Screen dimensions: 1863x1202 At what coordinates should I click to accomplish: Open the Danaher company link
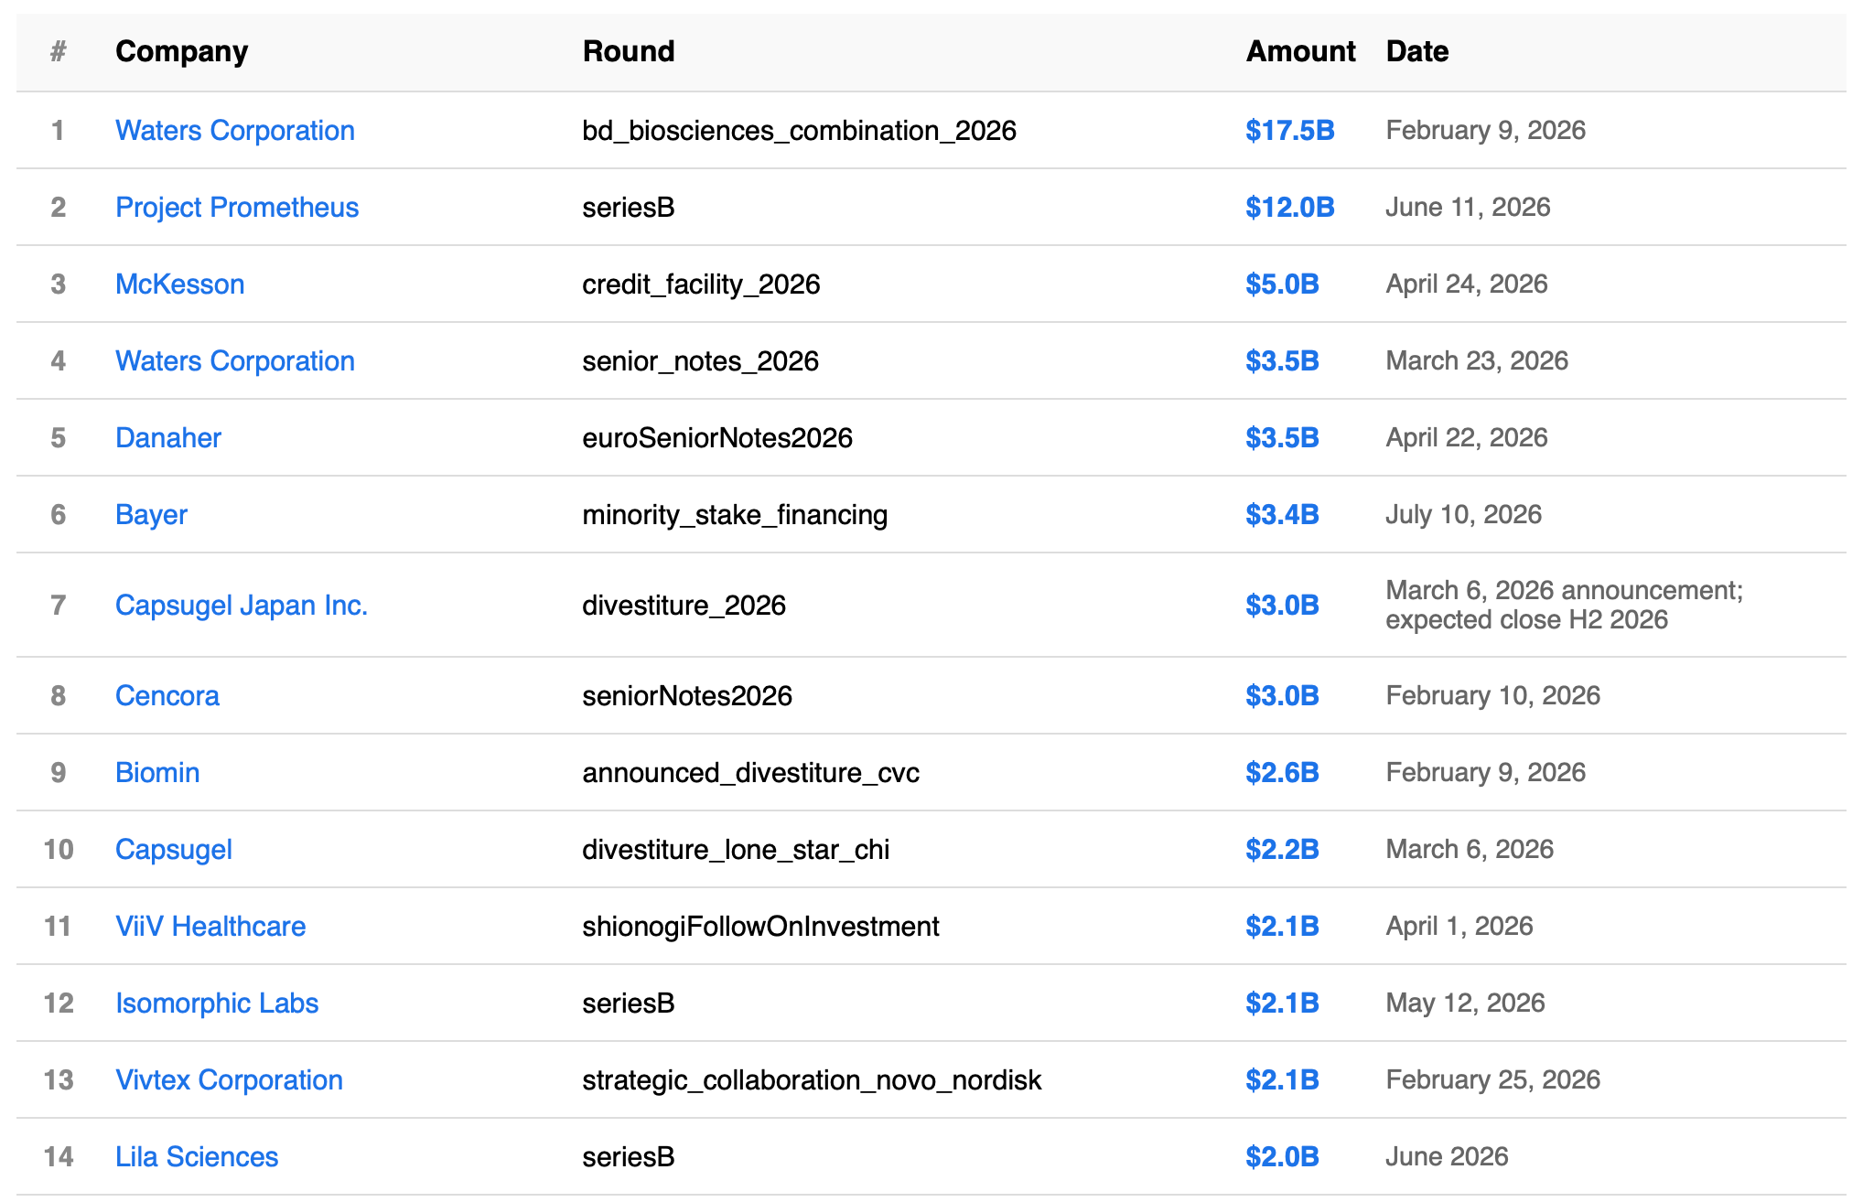tap(168, 438)
